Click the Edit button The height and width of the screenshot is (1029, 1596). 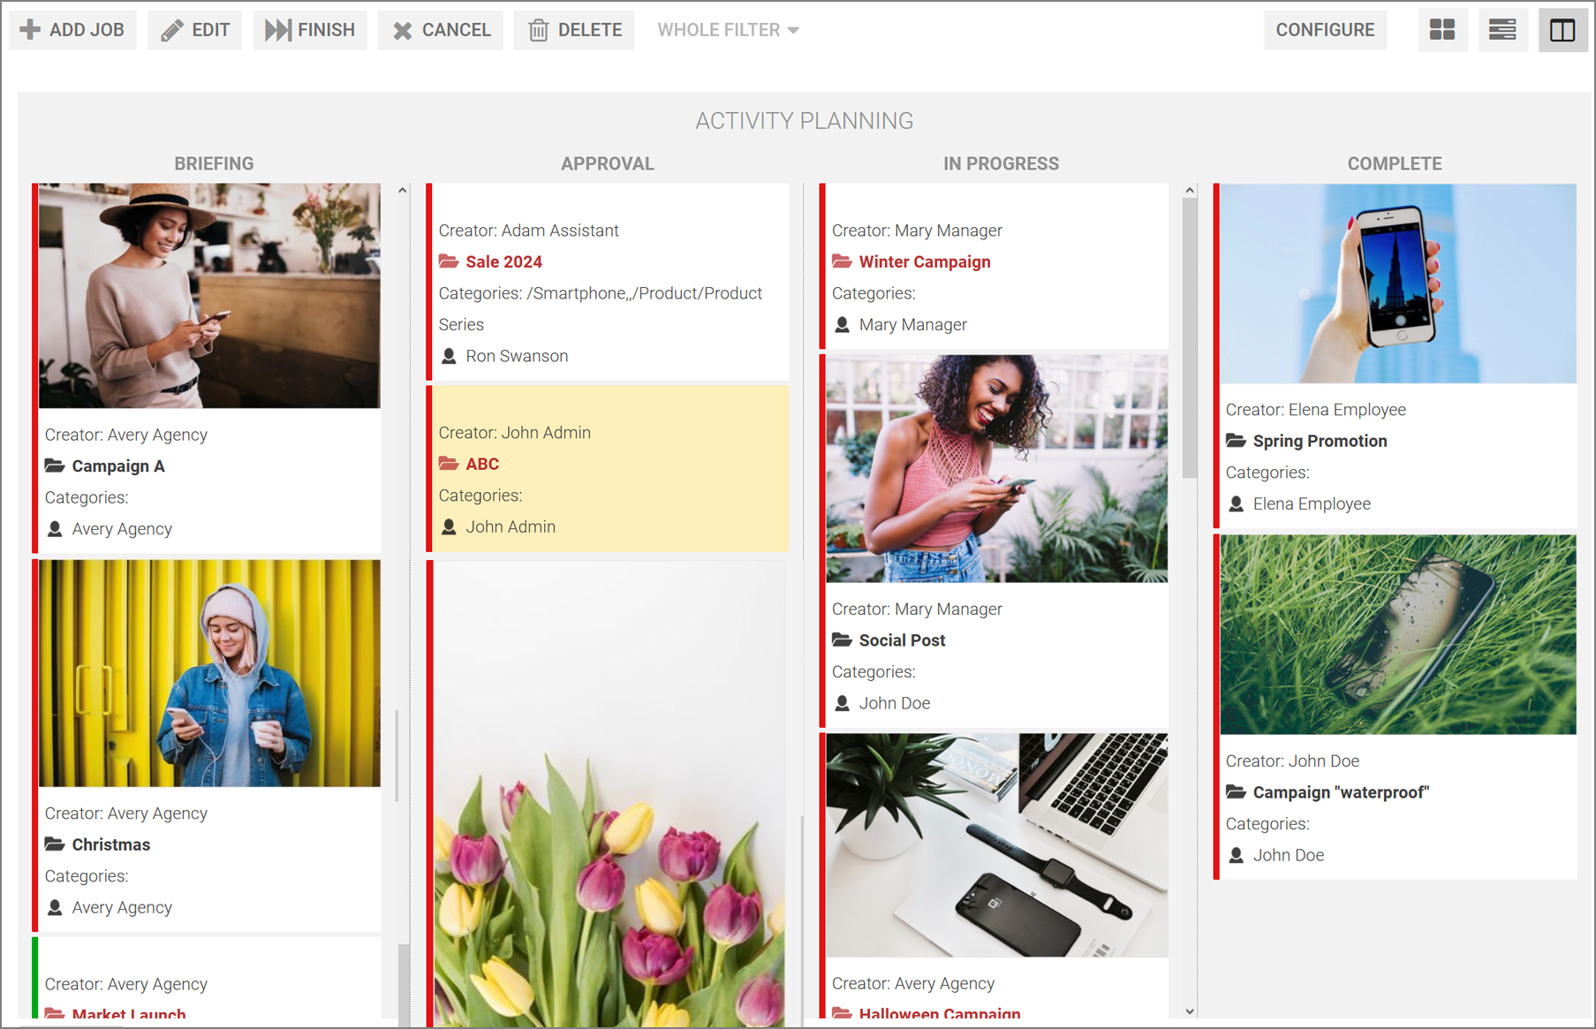pyautogui.click(x=194, y=30)
